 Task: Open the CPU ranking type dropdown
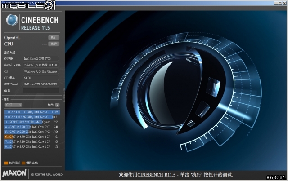coord(13,105)
